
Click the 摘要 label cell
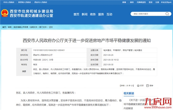tap(24, 71)
